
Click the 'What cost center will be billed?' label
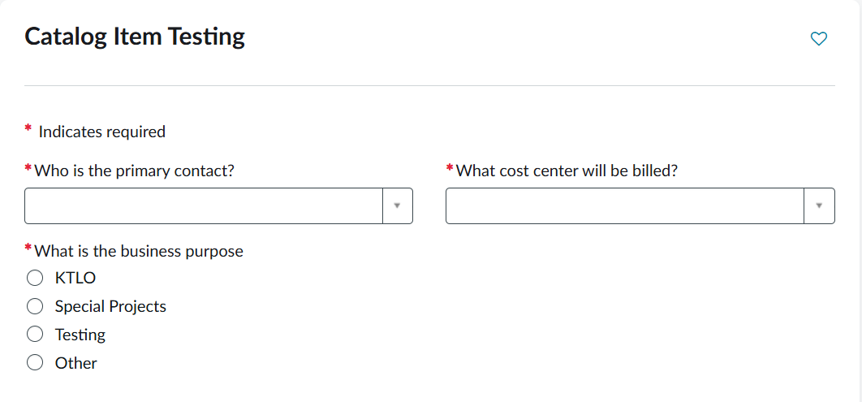pos(567,171)
